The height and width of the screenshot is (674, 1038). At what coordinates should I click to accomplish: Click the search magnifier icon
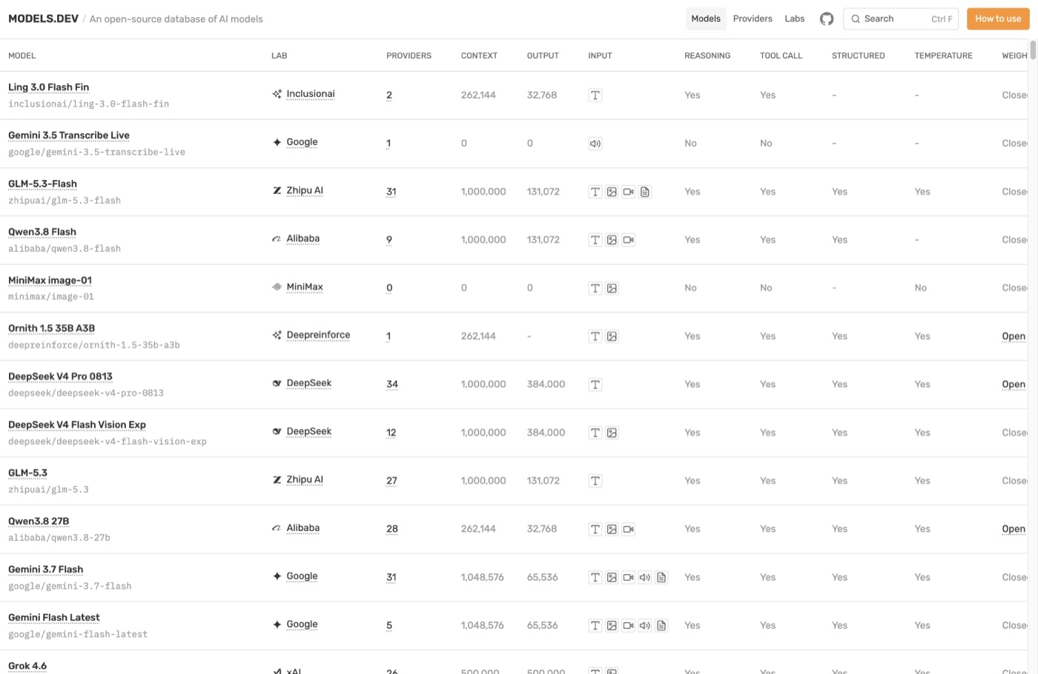(856, 19)
